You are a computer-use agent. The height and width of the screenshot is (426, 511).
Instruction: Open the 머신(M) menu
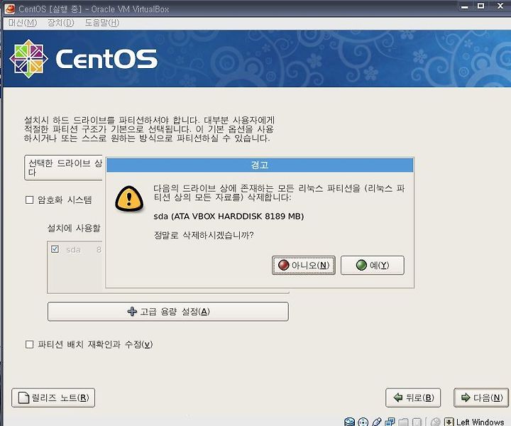(23, 23)
